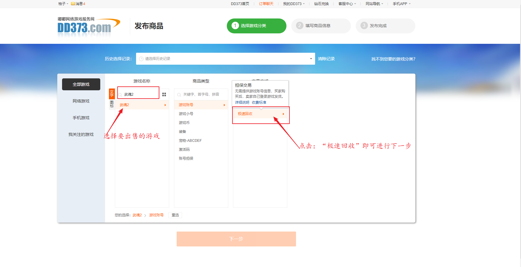Viewport: 521px width, 267px height.
Task: Select 游戏小号 product type
Action: (201, 114)
